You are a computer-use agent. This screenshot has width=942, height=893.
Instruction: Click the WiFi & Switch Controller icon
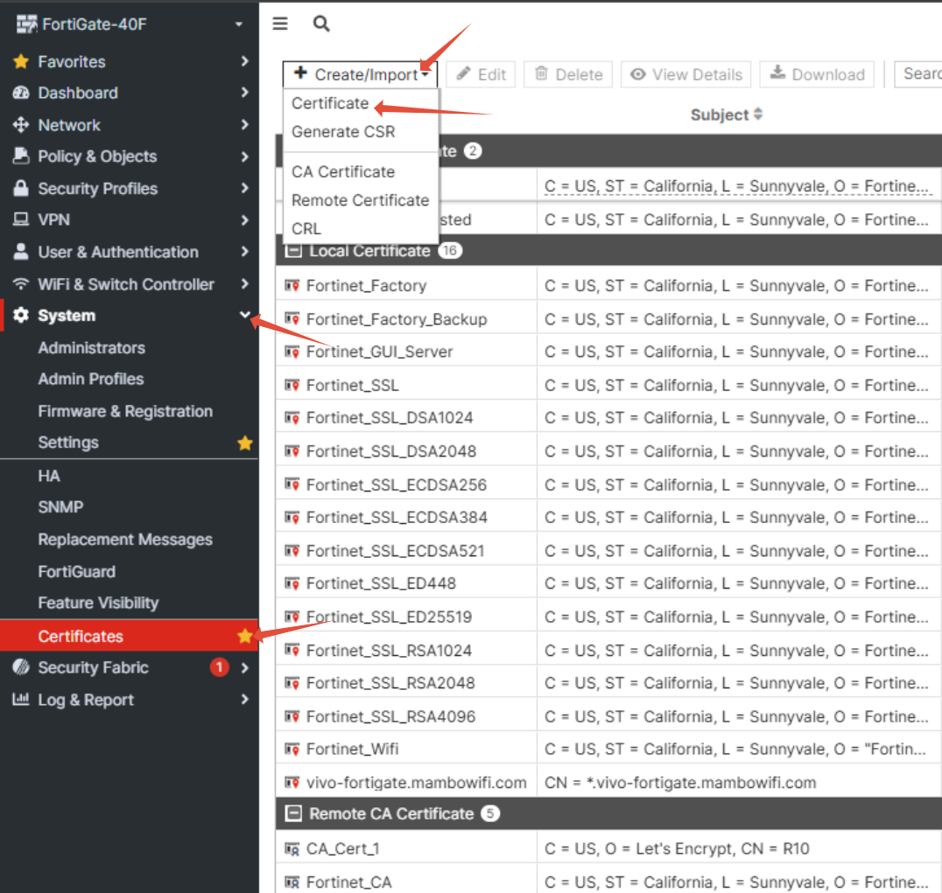(21, 284)
